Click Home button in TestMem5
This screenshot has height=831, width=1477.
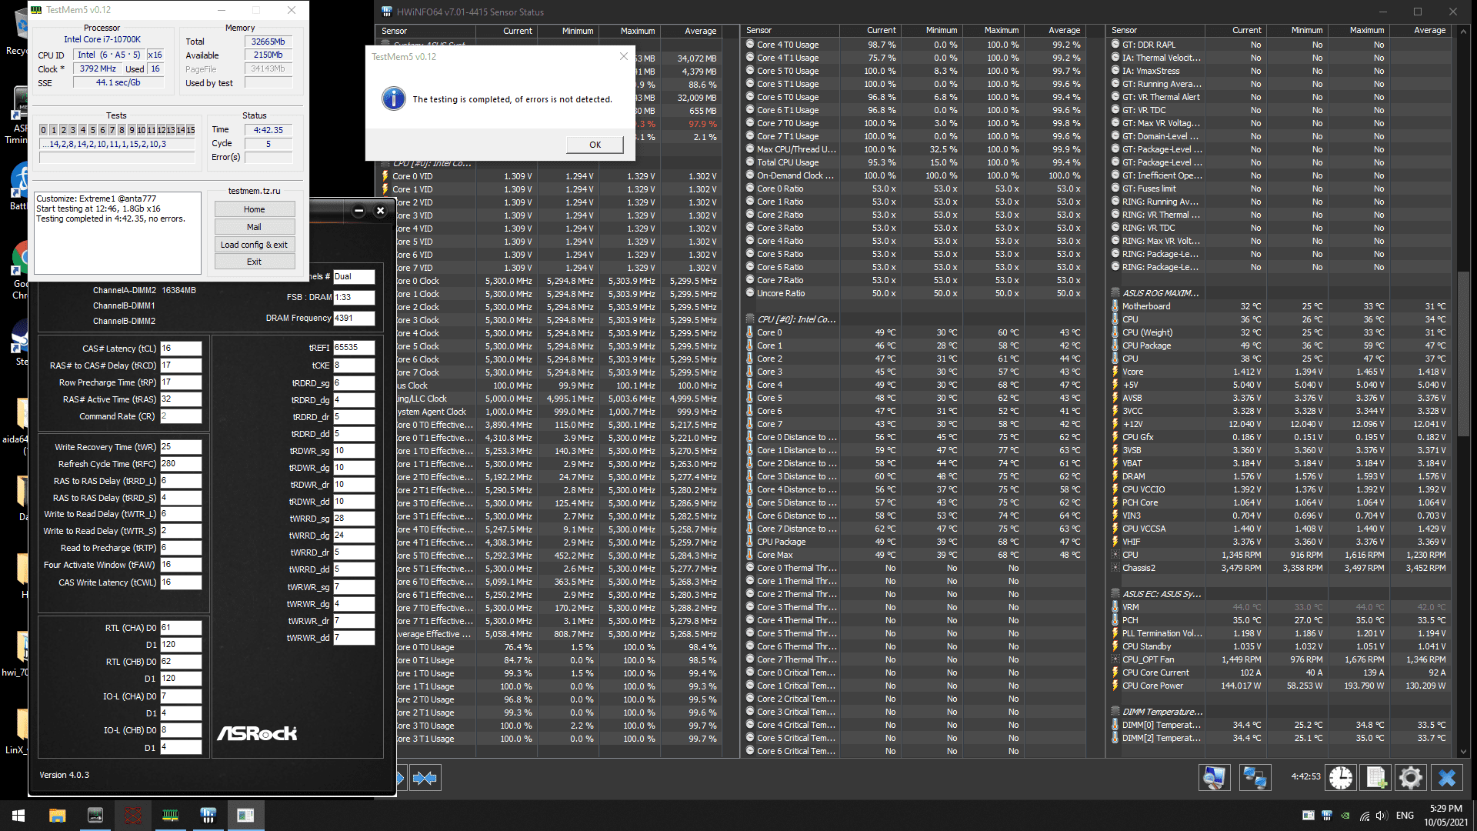click(x=255, y=209)
